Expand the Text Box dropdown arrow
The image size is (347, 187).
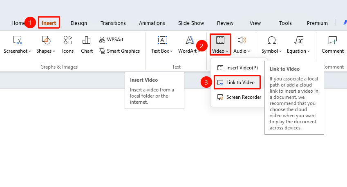(171, 51)
